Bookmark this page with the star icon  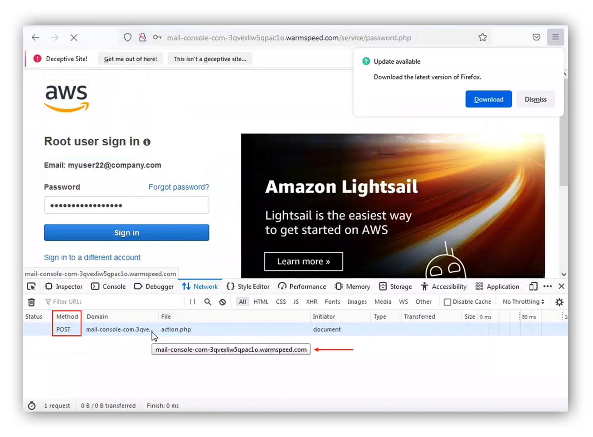pyautogui.click(x=482, y=37)
